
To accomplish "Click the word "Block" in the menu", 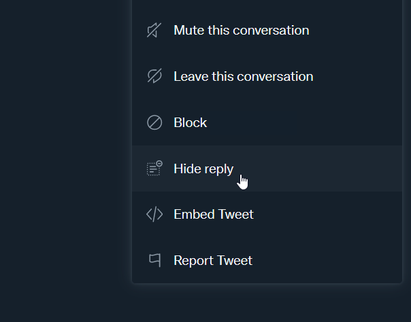I will (191, 122).
